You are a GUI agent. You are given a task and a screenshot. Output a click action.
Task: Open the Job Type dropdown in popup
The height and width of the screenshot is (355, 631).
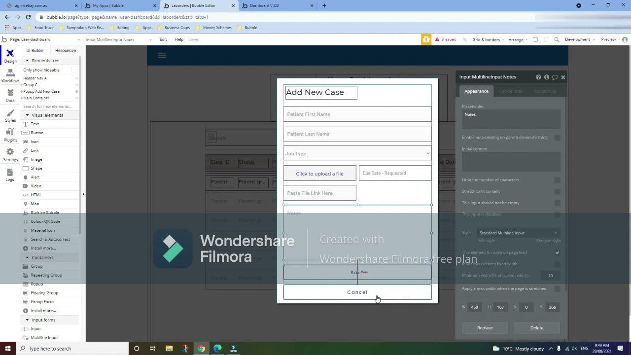(x=357, y=154)
